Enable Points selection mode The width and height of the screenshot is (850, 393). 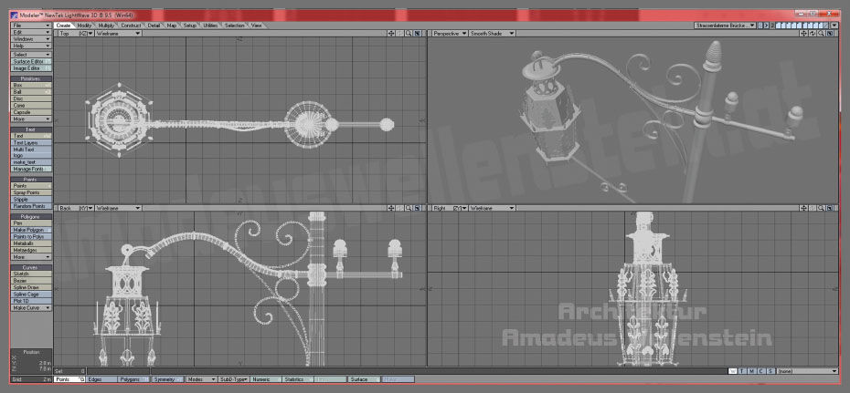pos(69,379)
